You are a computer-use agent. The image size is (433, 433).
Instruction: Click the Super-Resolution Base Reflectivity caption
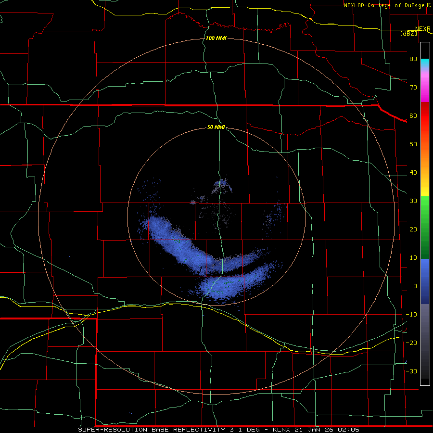[219, 430]
